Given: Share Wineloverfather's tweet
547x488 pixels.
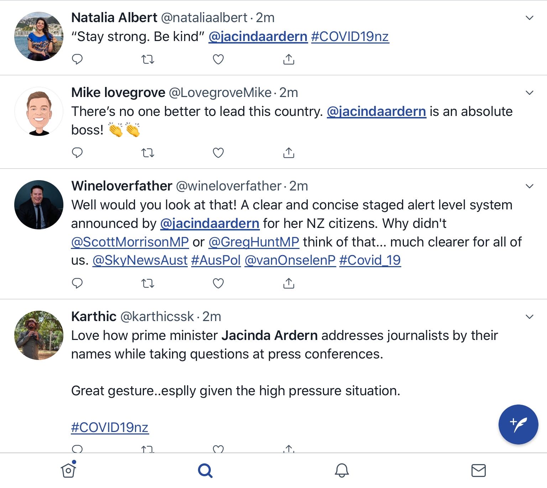Looking at the screenshot, I should [288, 283].
